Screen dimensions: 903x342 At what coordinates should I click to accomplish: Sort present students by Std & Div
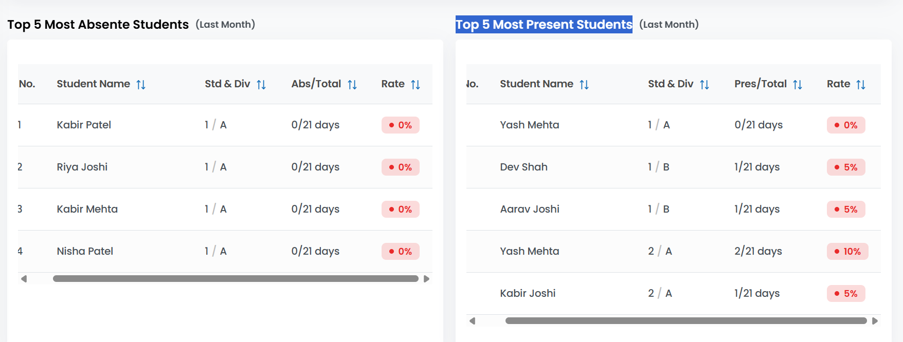click(704, 84)
